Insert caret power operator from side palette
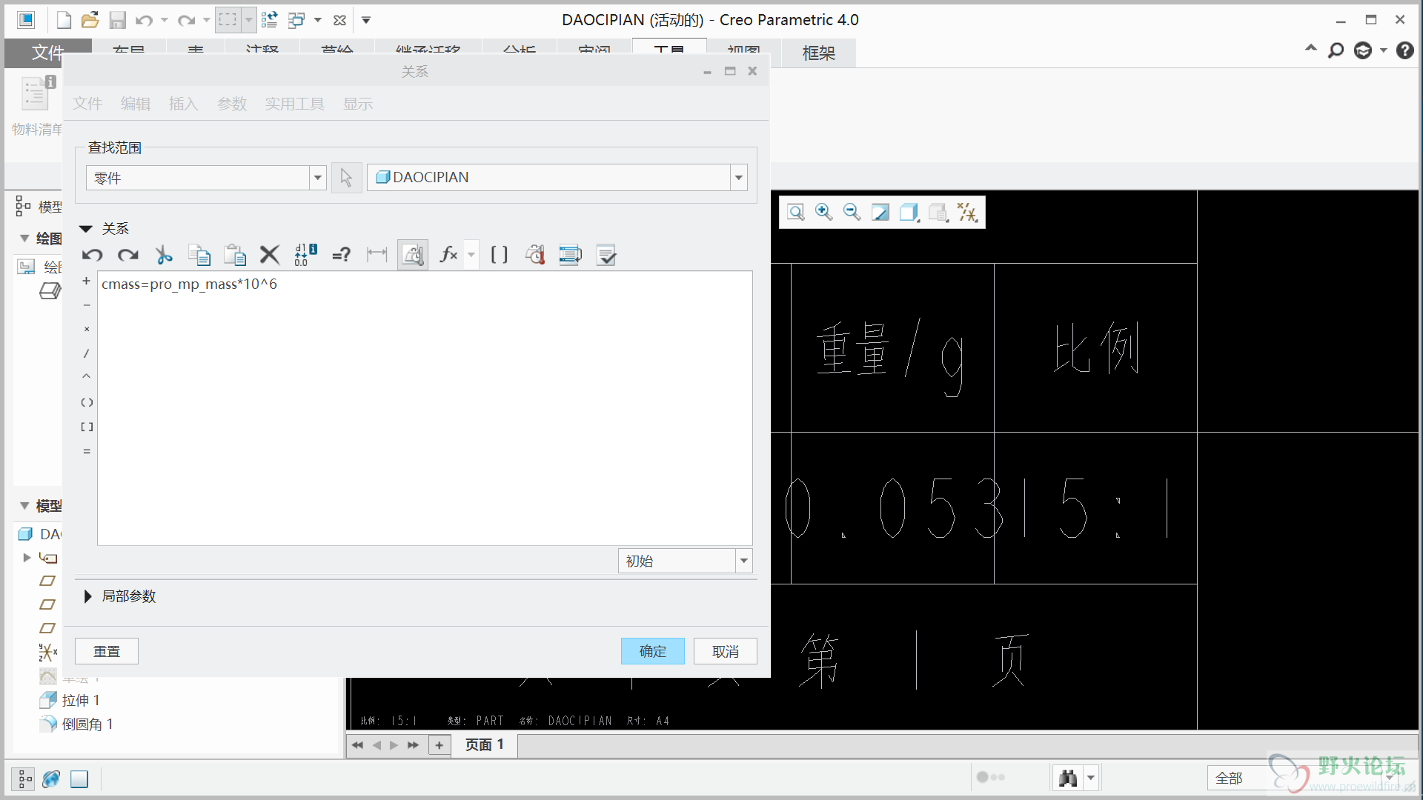 tap(87, 377)
